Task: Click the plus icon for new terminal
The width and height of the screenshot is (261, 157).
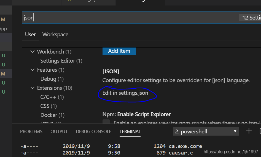Action: tap(249, 131)
